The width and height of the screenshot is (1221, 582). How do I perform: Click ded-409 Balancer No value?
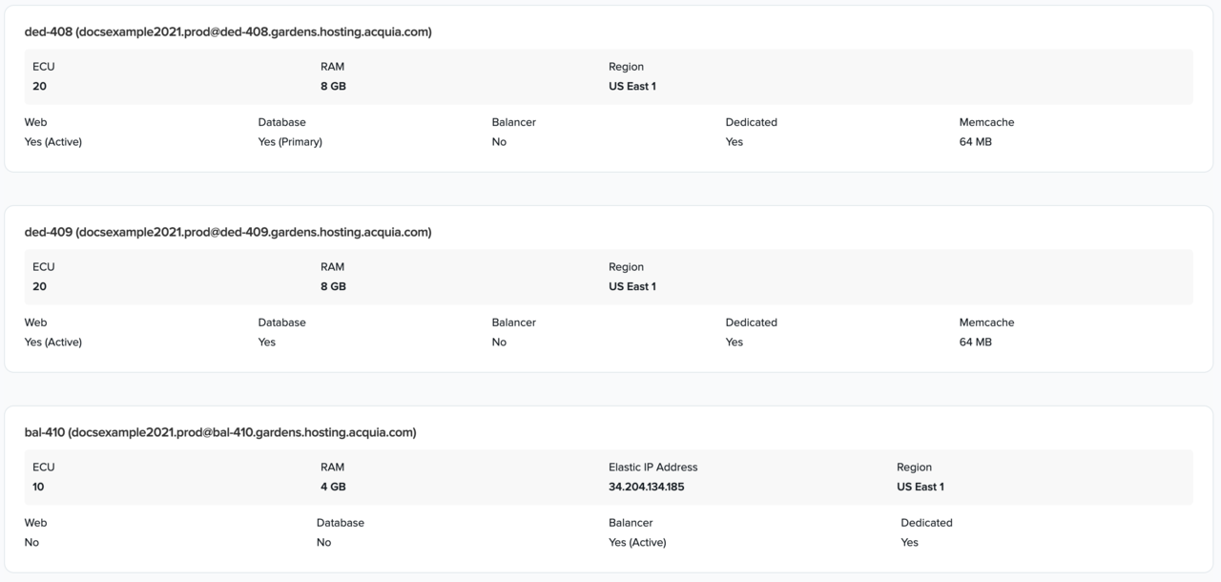pyautogui.click(x=499, y=343)
